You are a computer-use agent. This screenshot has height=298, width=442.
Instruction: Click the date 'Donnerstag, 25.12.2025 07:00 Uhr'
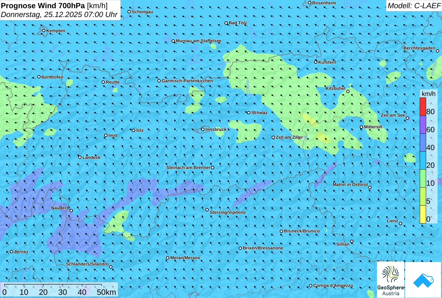[59, 15]
